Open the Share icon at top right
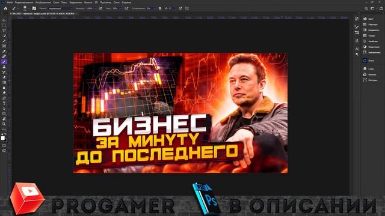 [x=381, y=8]
